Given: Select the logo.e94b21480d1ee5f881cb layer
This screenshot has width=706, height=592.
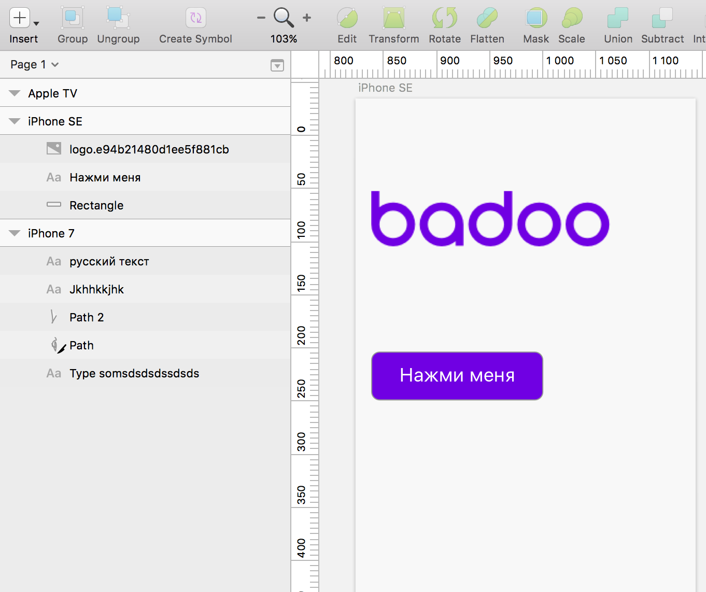Looking at the screenshot, I should click(145, 149).
